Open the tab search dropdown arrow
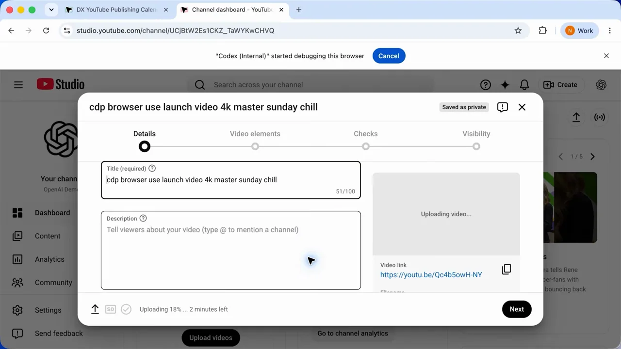 (51, 10)
